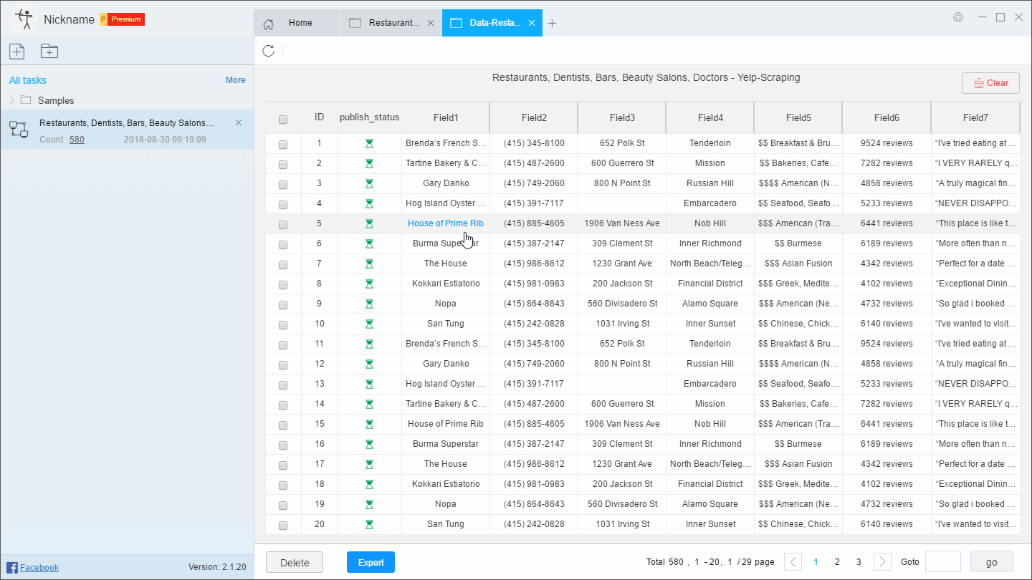Jump to page 2 of results

[x=837, y=561]
